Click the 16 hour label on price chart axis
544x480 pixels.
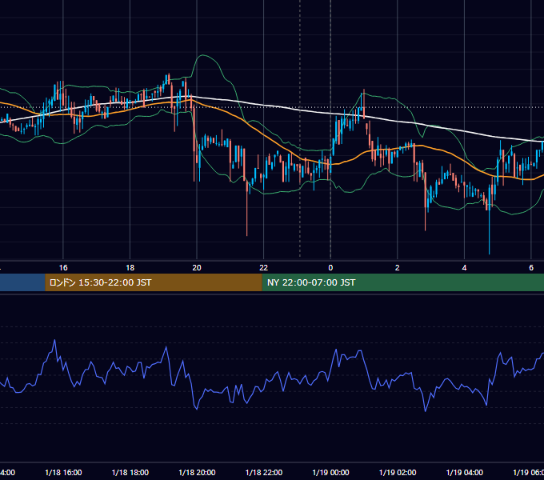[x=63, y=268]
